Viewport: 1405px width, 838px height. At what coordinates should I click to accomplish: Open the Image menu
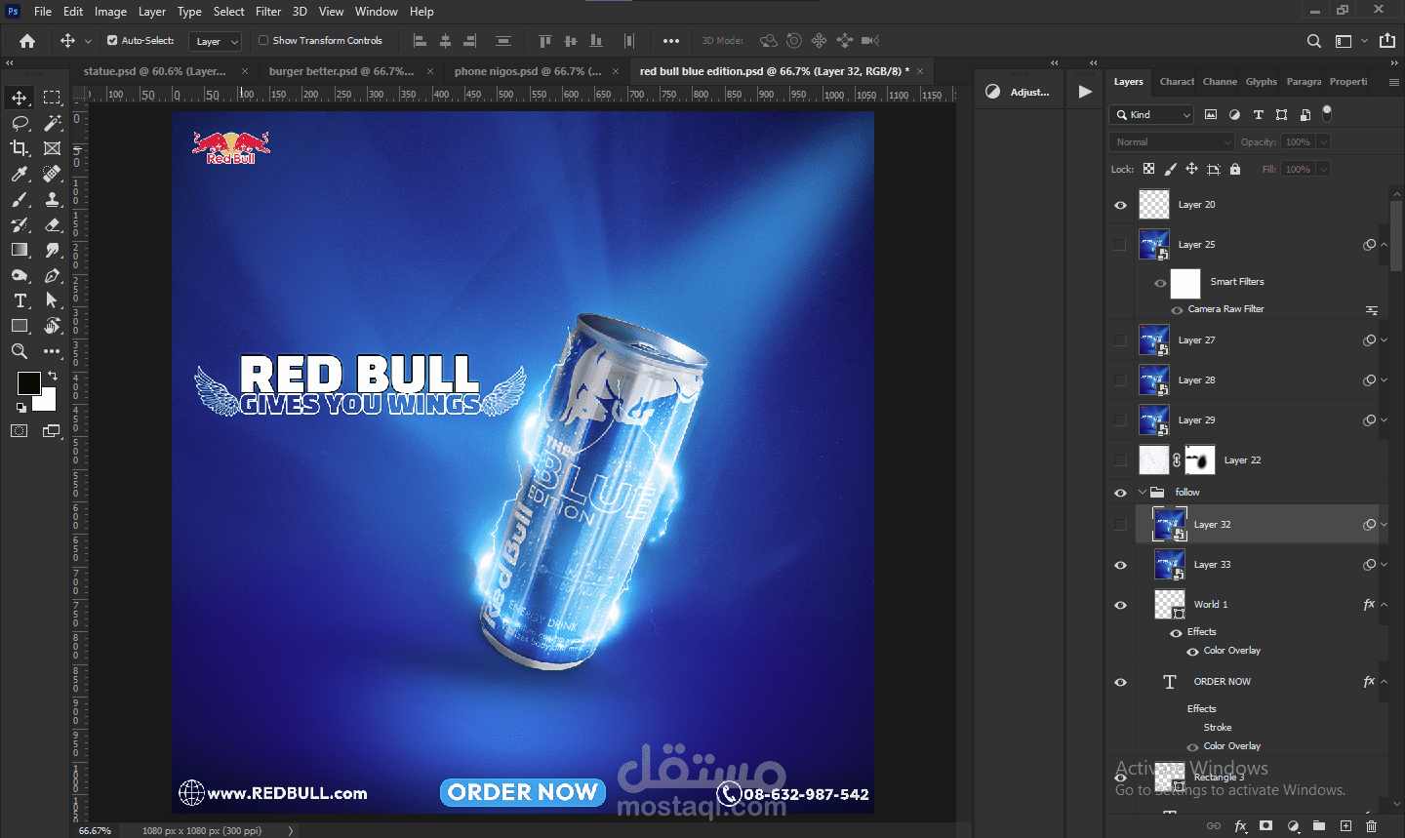110,12
